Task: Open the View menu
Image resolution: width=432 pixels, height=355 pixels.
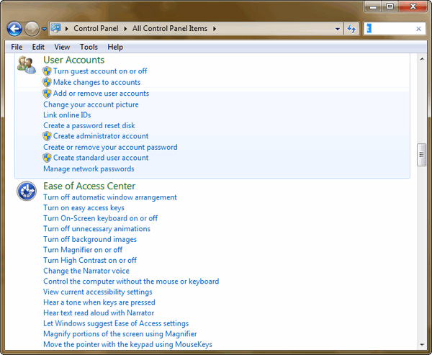Action: (62, 47)
